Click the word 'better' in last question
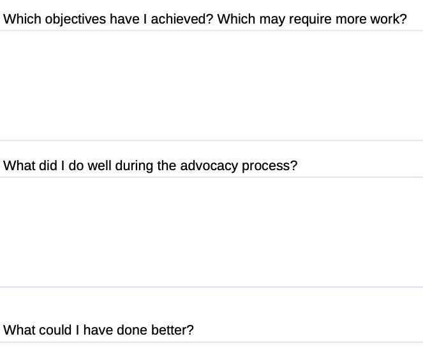The height and width of the screenshot is (348, 423). click(170, 330)
